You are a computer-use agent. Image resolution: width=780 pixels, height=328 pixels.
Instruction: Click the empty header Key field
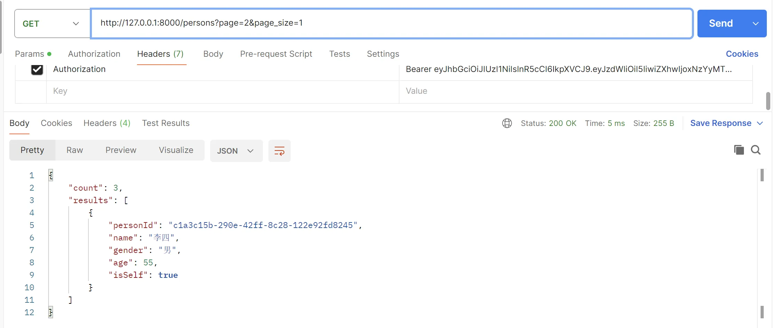[223, 91]
